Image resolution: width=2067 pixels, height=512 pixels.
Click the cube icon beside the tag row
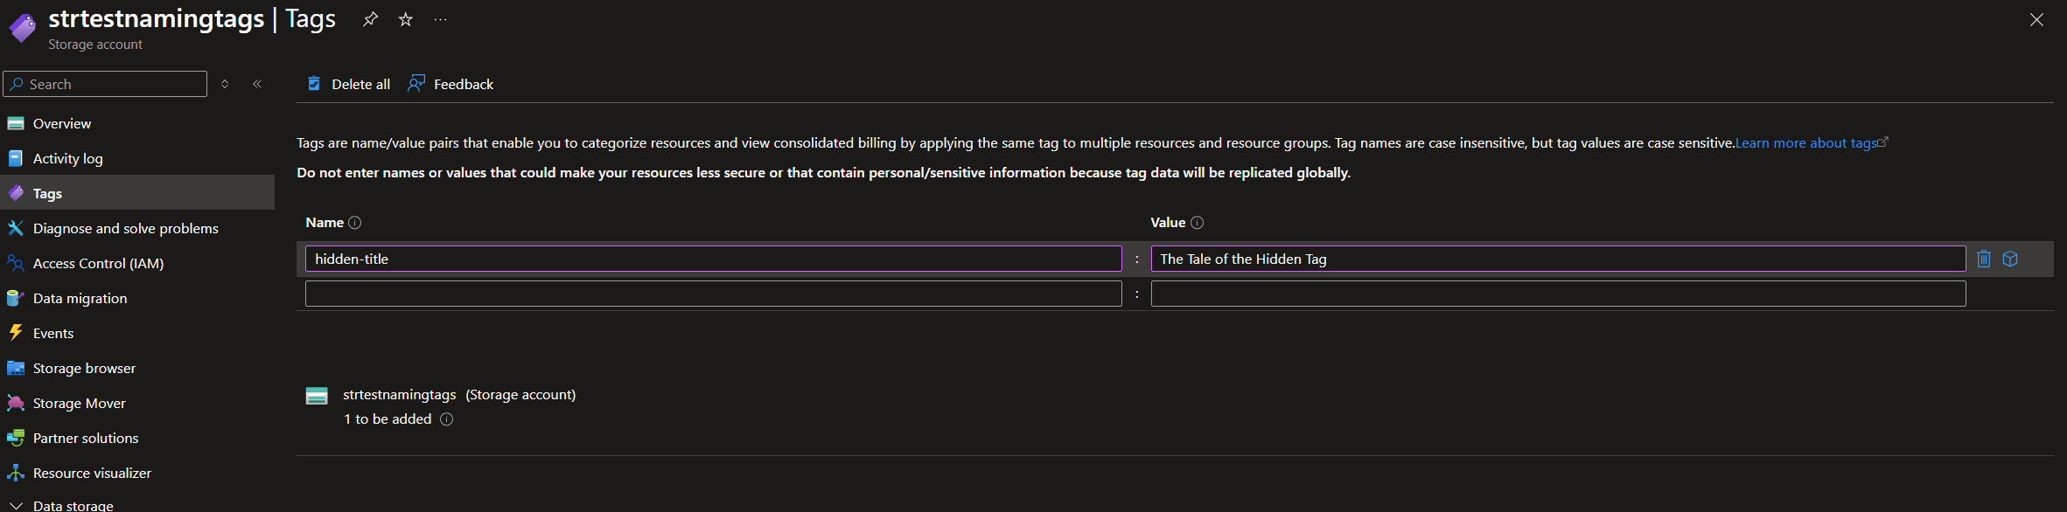point(2010,259)
